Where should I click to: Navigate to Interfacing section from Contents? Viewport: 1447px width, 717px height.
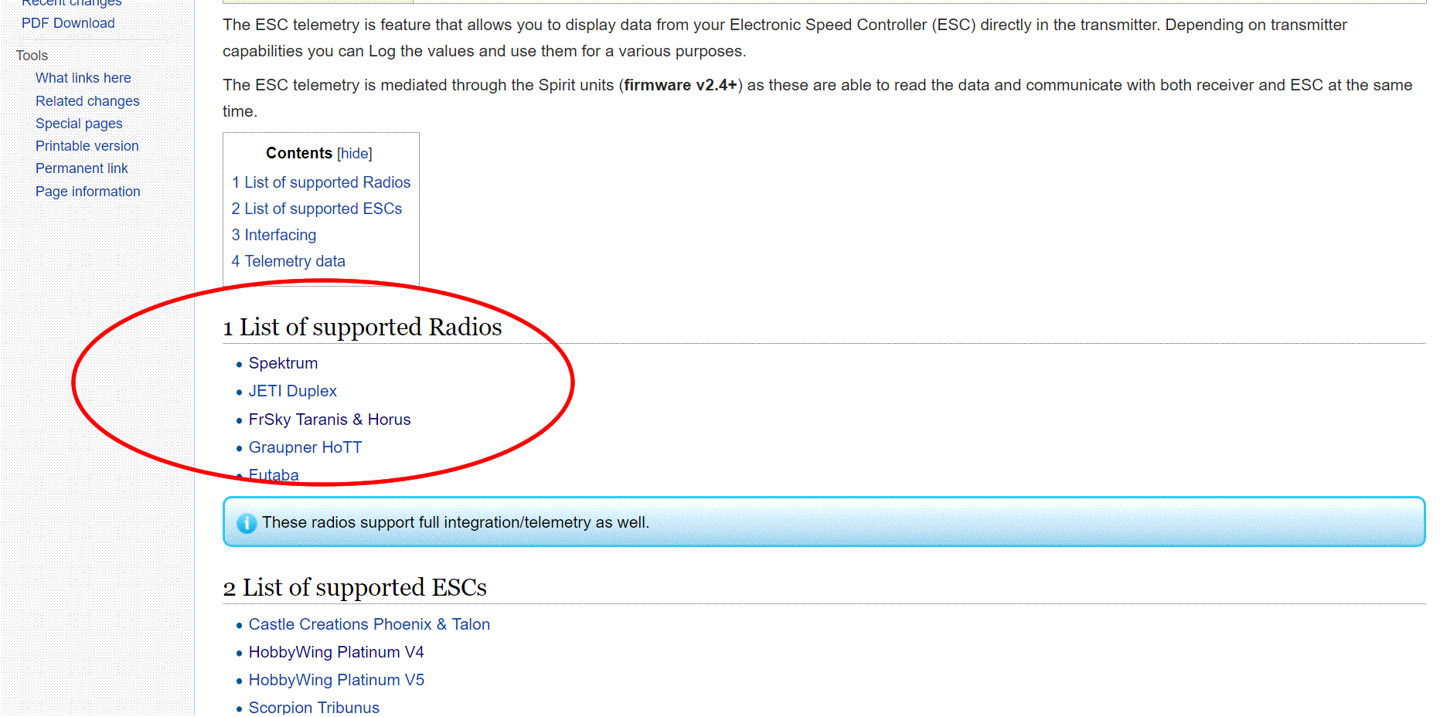[274, 235]
